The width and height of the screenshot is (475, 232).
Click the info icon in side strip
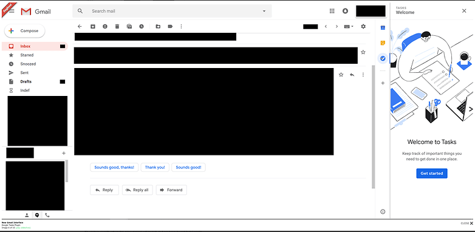383,212
